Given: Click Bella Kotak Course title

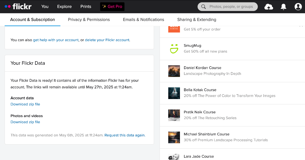Looking at the screenshot, I should click(200, 90).
